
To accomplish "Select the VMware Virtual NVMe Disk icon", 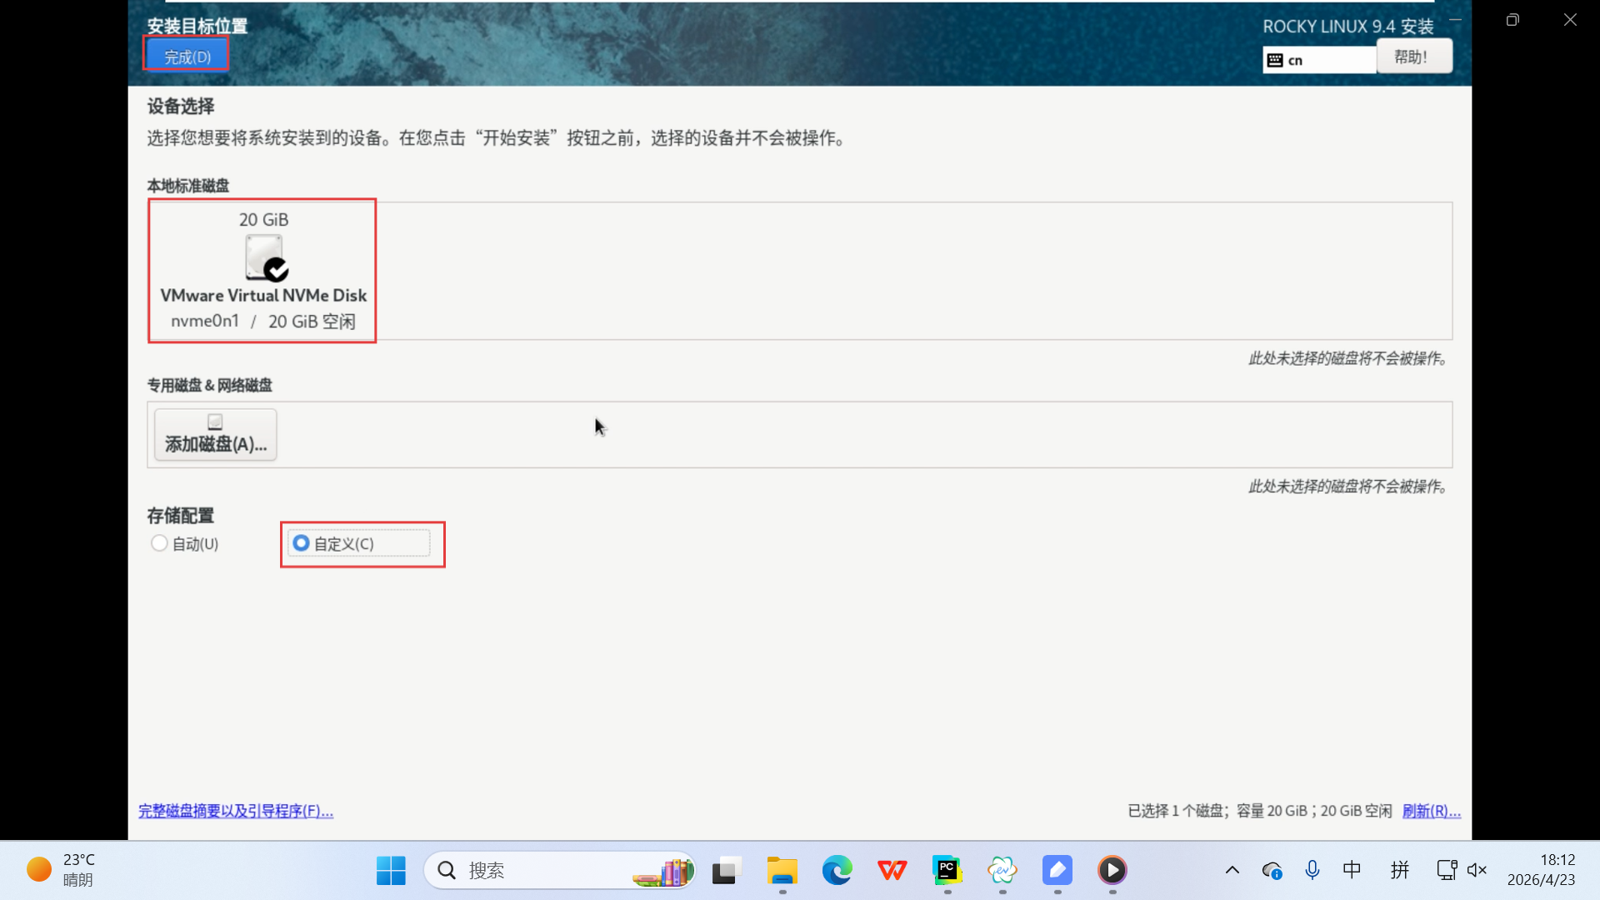I will [265, 257].
